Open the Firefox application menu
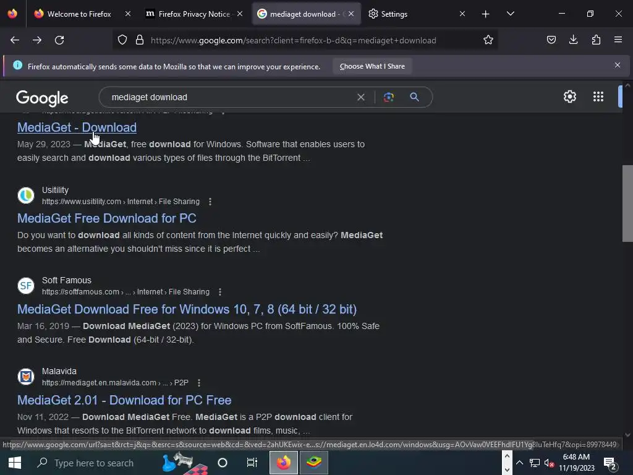633x475 pixels. (618, 40)
